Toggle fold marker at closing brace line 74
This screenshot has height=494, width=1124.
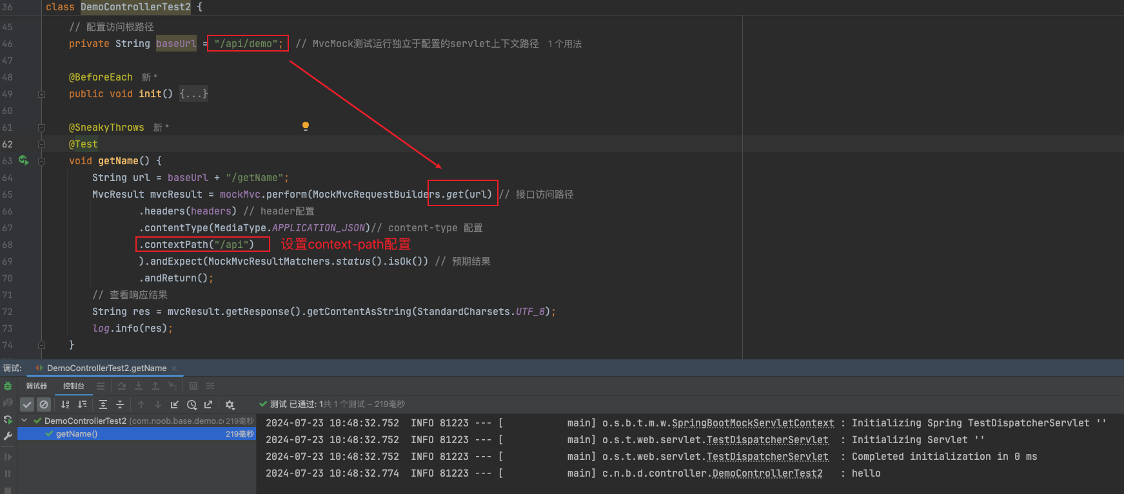[x=41, y=345]
